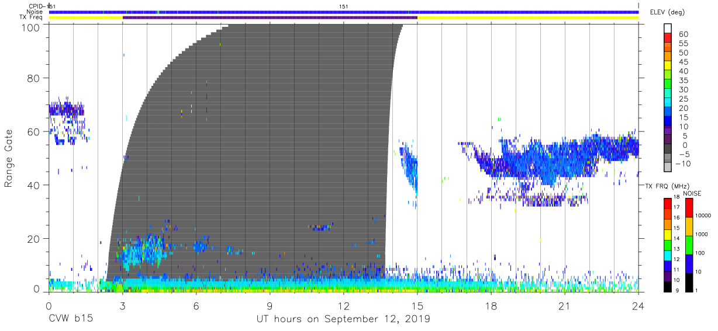Click the '-10' label on ELEV legend

tap(683, 163)
